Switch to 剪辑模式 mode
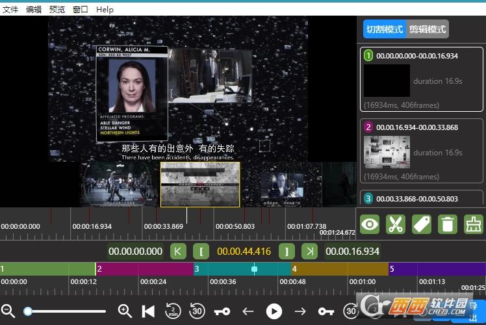The width and height of the screenshot is (486, 325). [427, 29]
